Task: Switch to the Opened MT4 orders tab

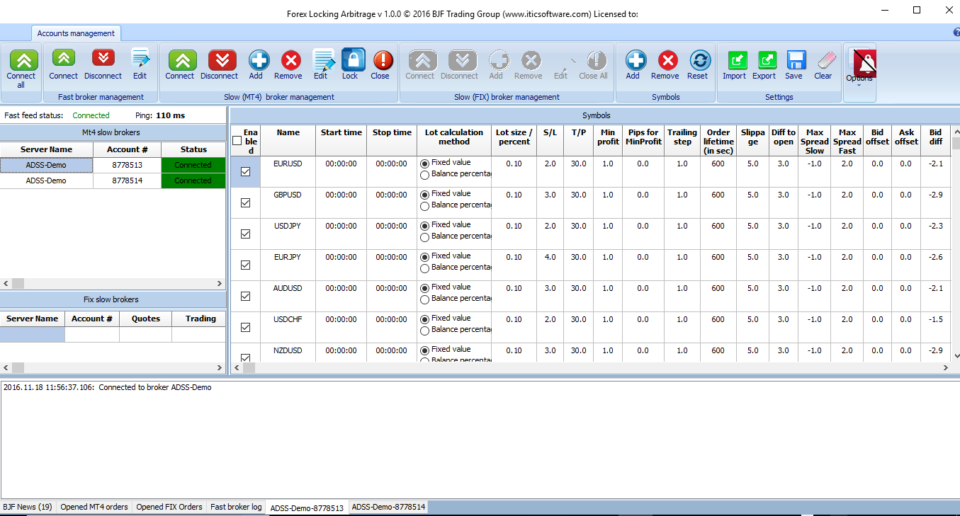Action: [94, 507]
